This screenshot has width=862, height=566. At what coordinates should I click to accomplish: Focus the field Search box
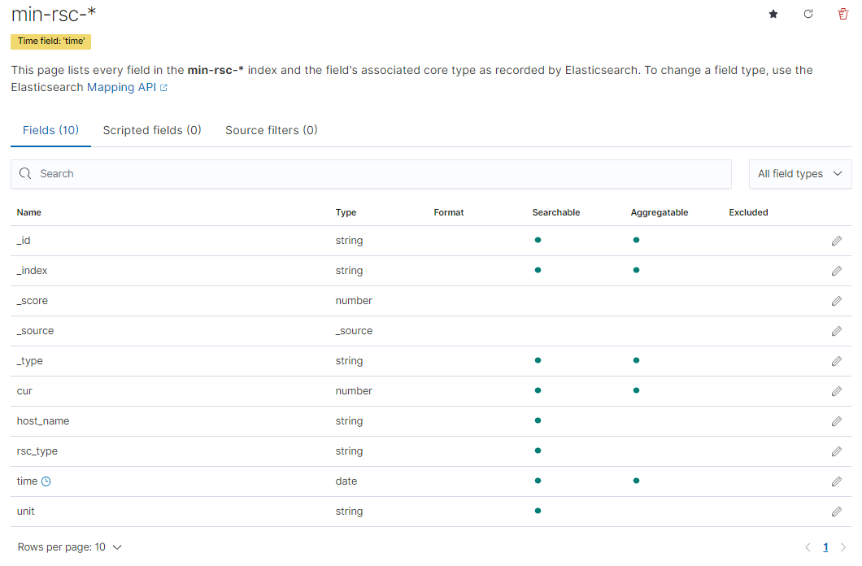click(371, 174)
